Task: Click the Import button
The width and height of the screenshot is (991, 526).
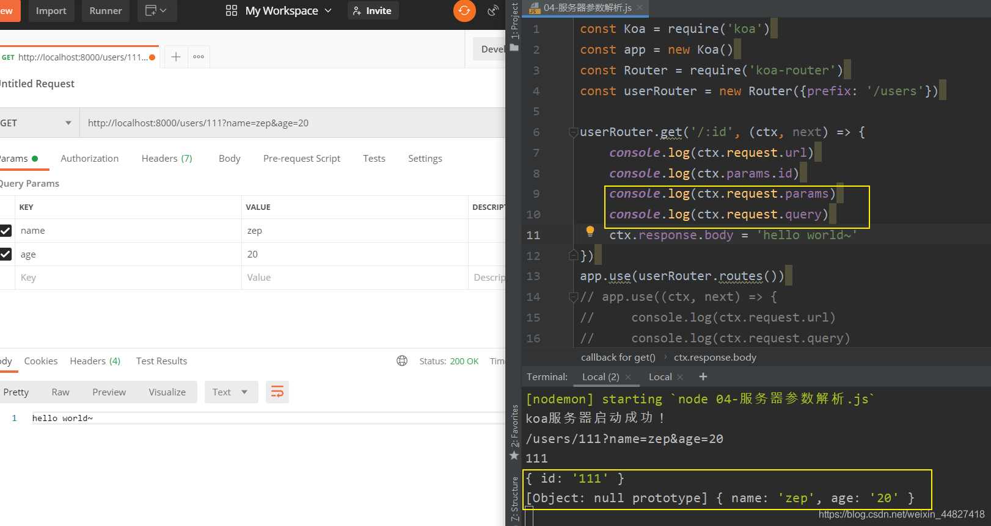Action: [x=51, y=10]
